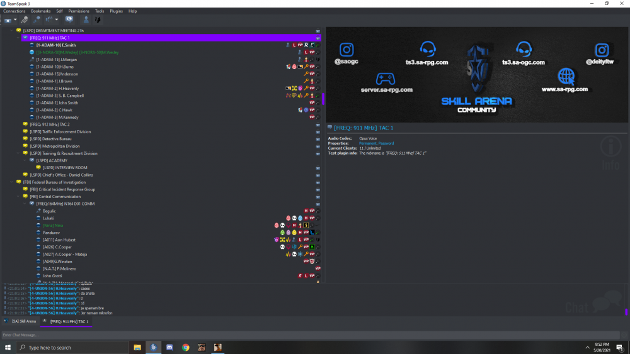Click the Instagram icon above @deityftw
Image resolution: width=630 pixels, height=354 pixels.
click(x=602, y=50)
